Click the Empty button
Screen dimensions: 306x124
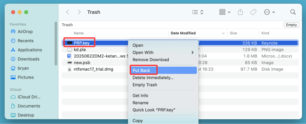291,25
